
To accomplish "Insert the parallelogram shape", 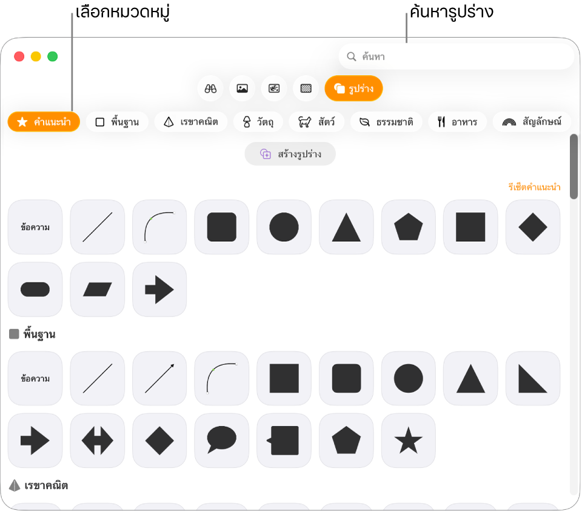I will pyautogui.click(x=97, y=290).
